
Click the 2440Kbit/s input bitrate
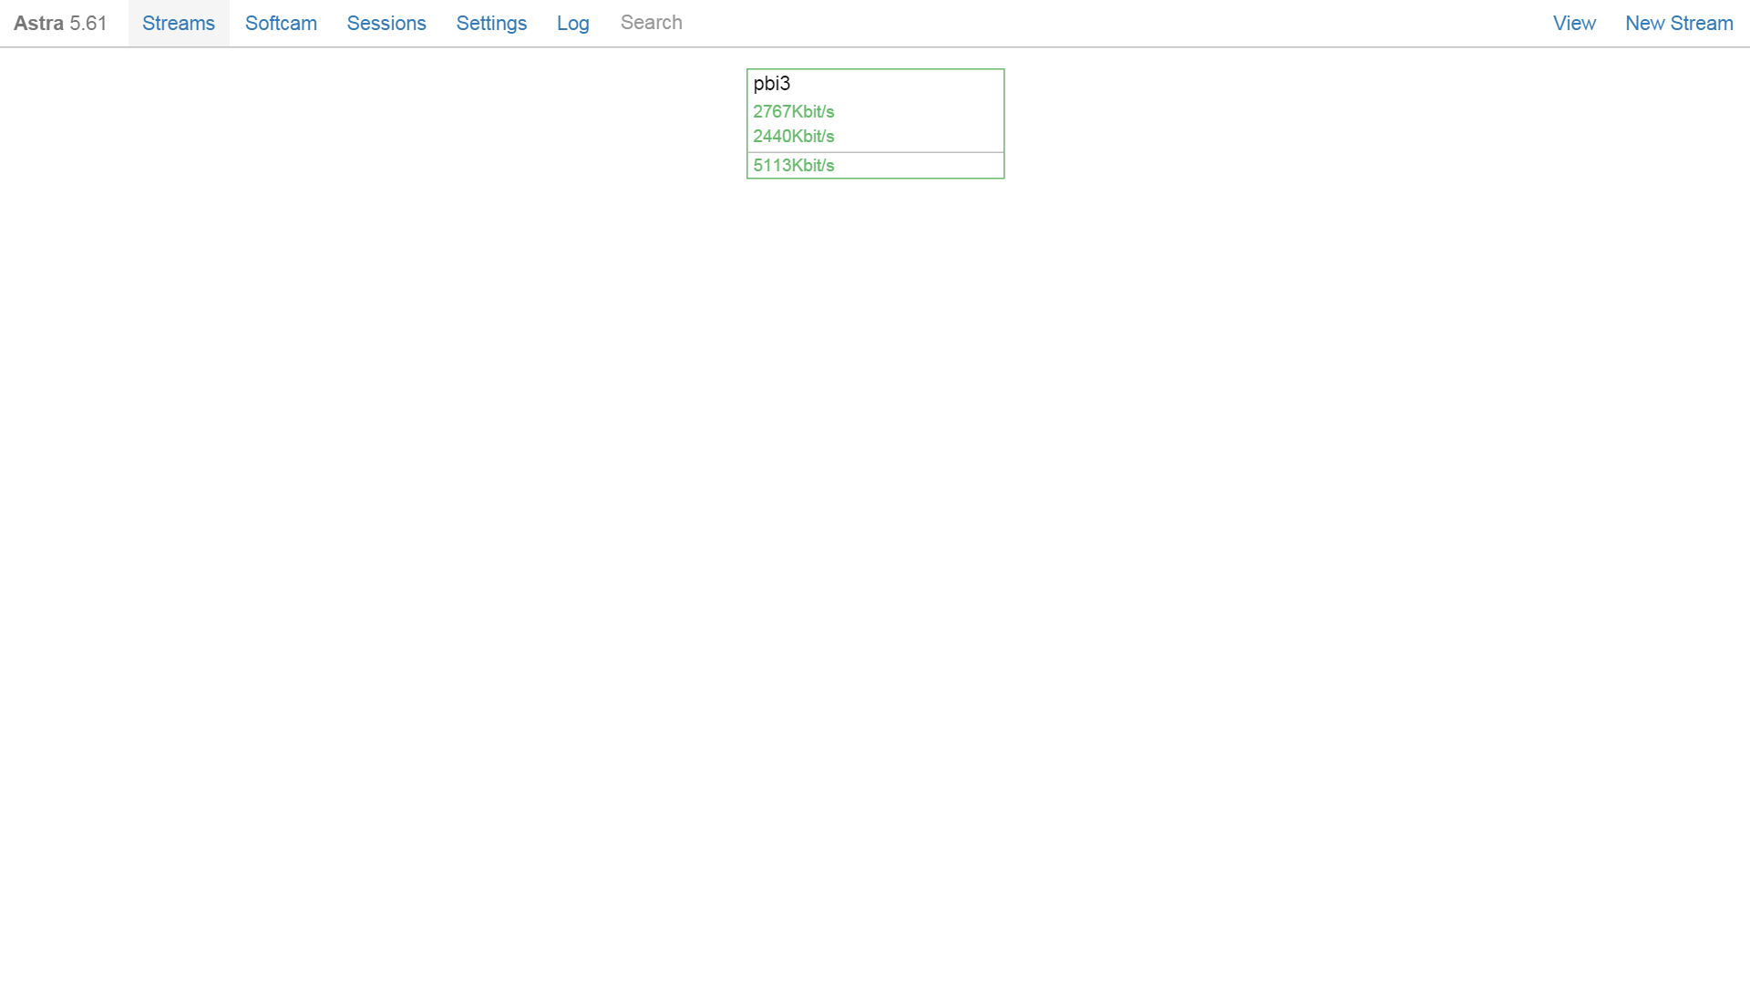coord(794,136)
